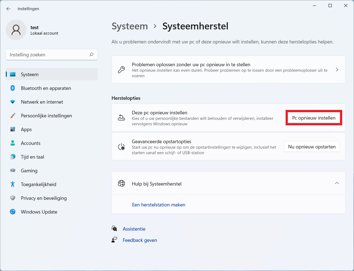This screenshot has width=354, height=271.
Task: Click the Geavanceerde opstartopties heading
Action: pos(161,141)
